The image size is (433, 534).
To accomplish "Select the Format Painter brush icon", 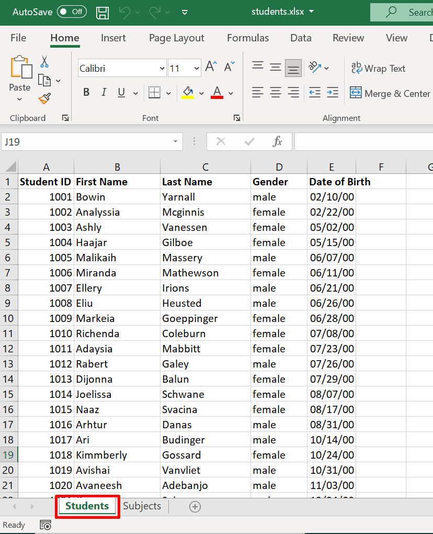I will (x=44, y=98).
